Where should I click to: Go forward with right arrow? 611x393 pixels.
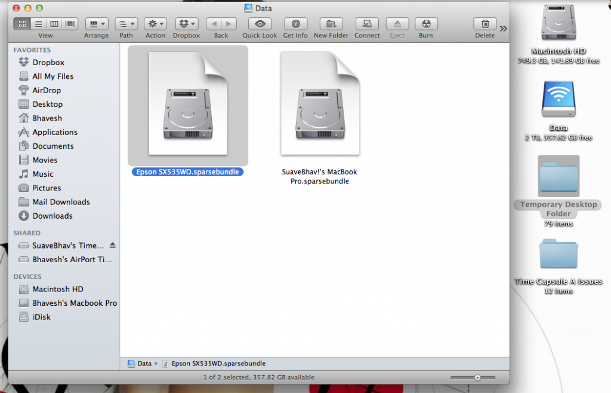pyautogui.click(x=229, y=24)
